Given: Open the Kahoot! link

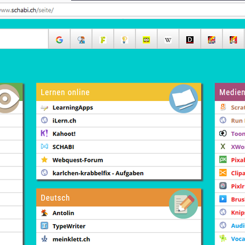Looking at the screenshot, I should 64,134.
